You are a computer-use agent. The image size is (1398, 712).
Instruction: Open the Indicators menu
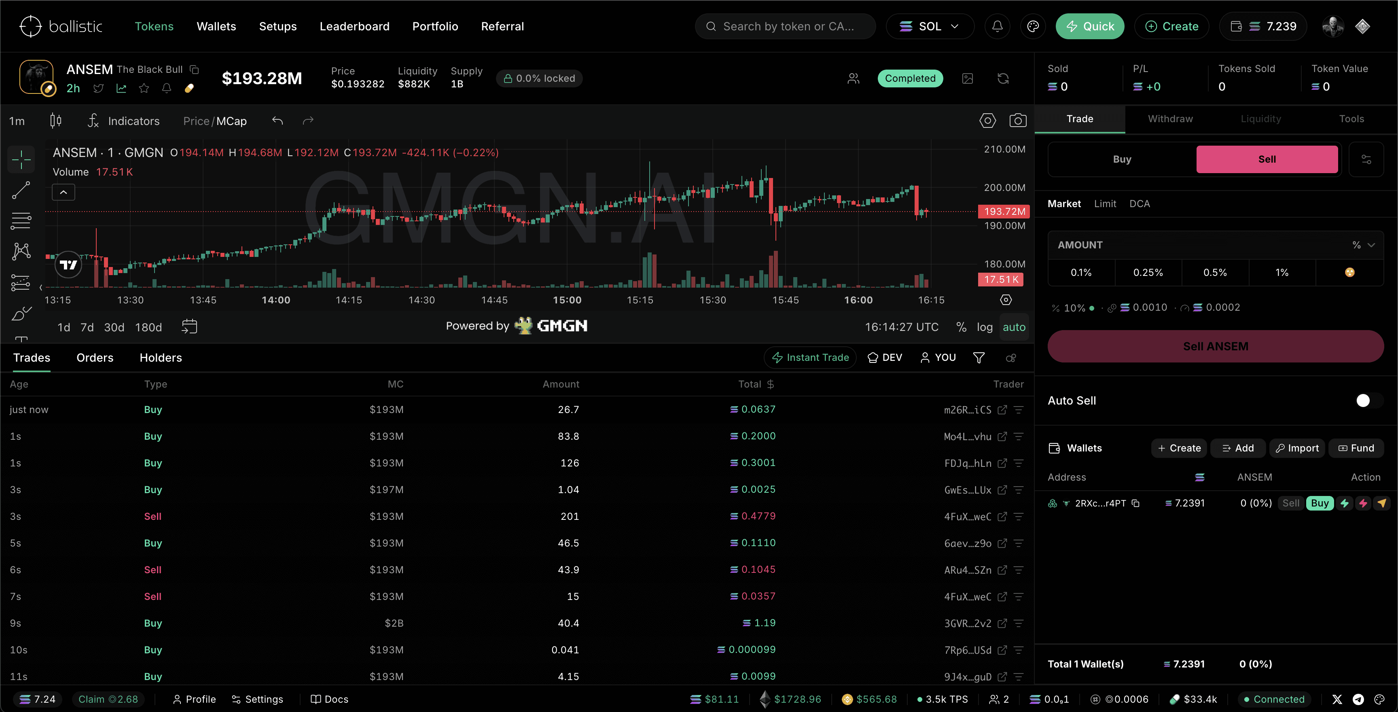(124, 121)
